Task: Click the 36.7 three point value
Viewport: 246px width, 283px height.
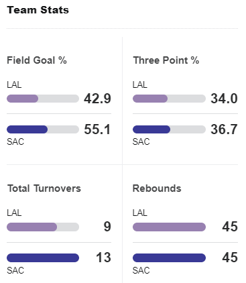Action: 224,129
